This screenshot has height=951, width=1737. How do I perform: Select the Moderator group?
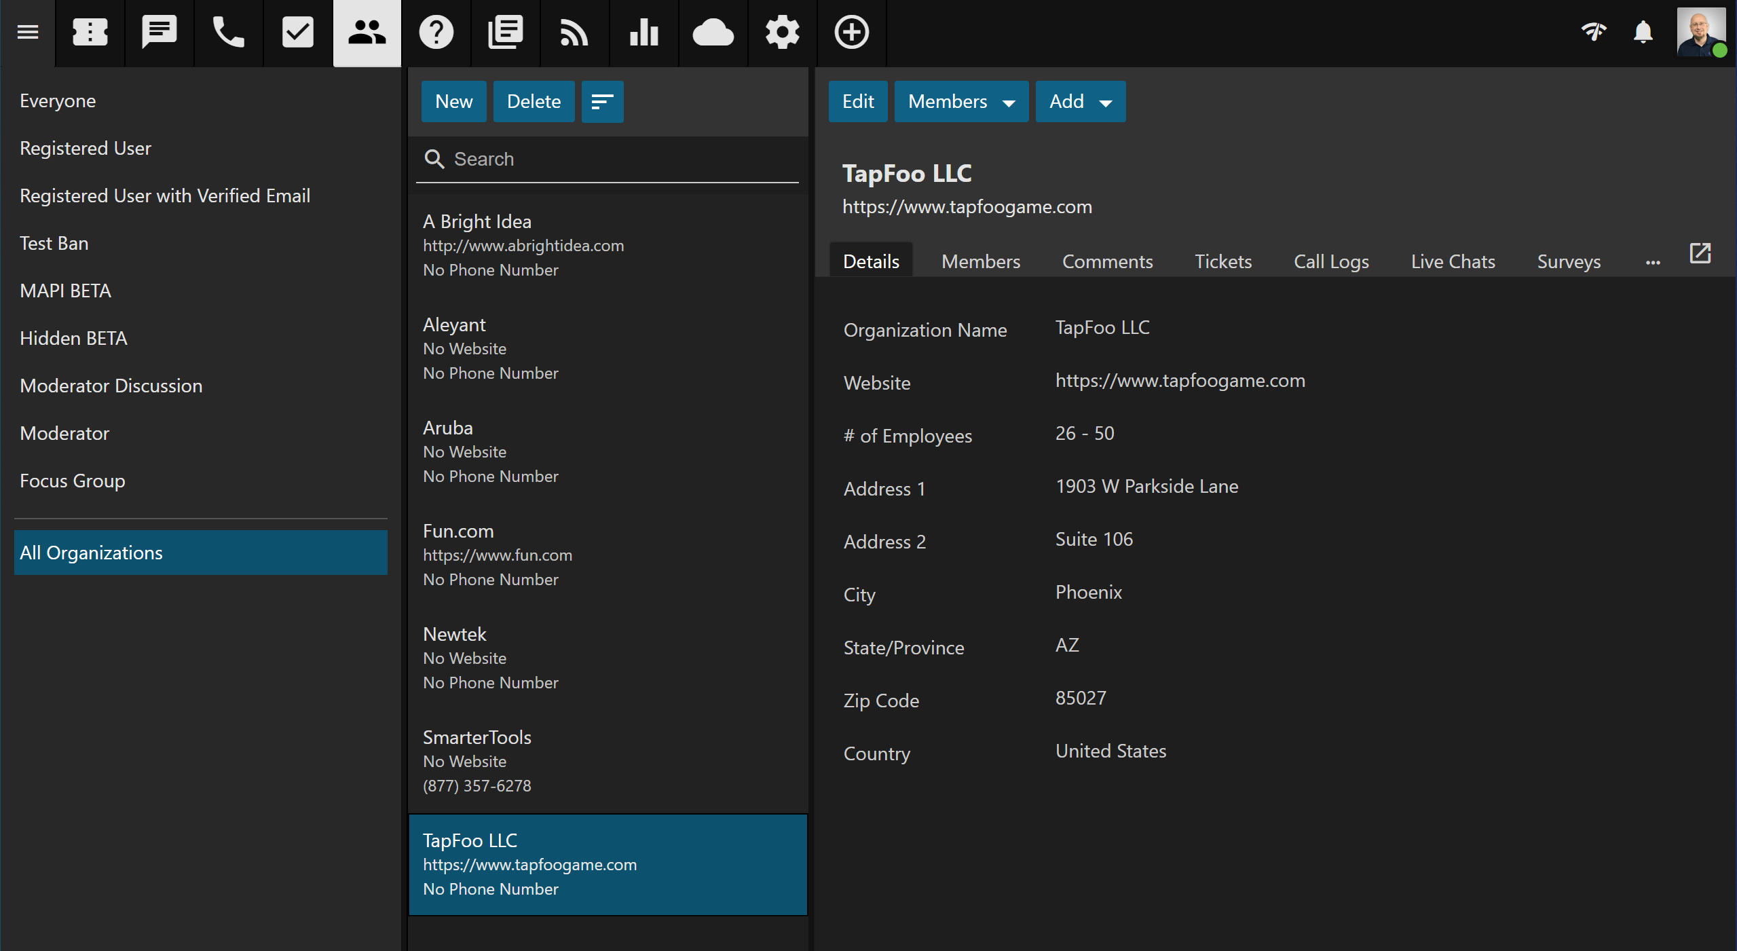(x=201, y=433)
